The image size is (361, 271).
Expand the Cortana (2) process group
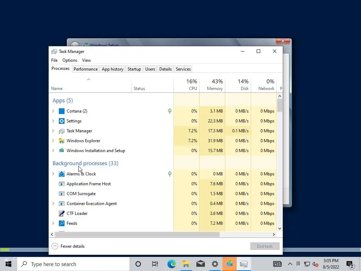[x=53, y=111]
